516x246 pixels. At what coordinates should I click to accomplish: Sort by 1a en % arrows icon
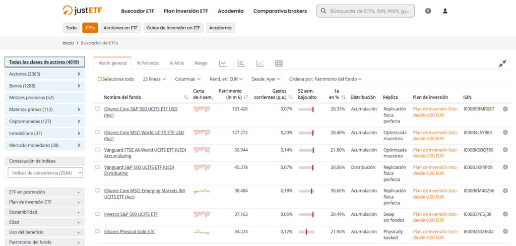coord(343,97)
